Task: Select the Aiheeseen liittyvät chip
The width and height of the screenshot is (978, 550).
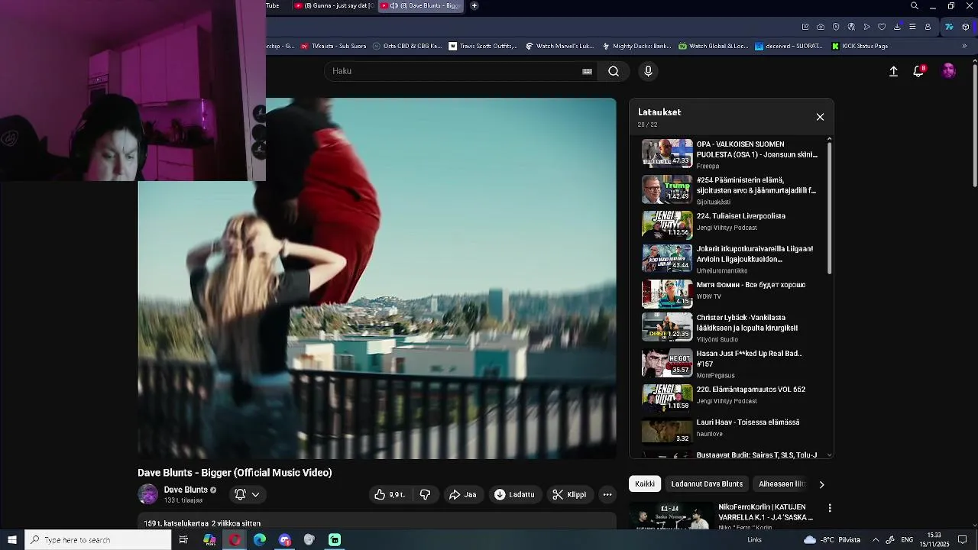Action: point(782,484)
